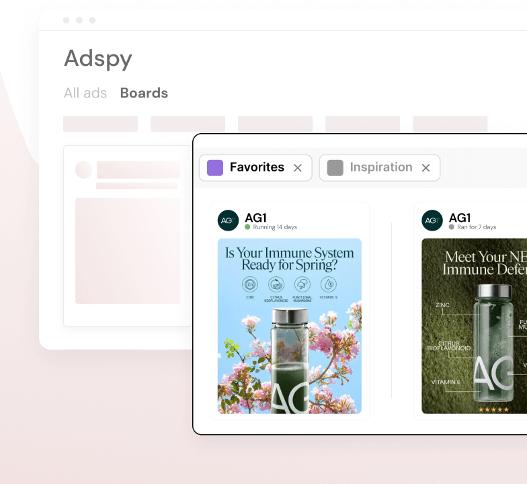The image size is (527, 484).
Task: Click AG1 brand name on the running ad
Action: (x=255, y=218)
